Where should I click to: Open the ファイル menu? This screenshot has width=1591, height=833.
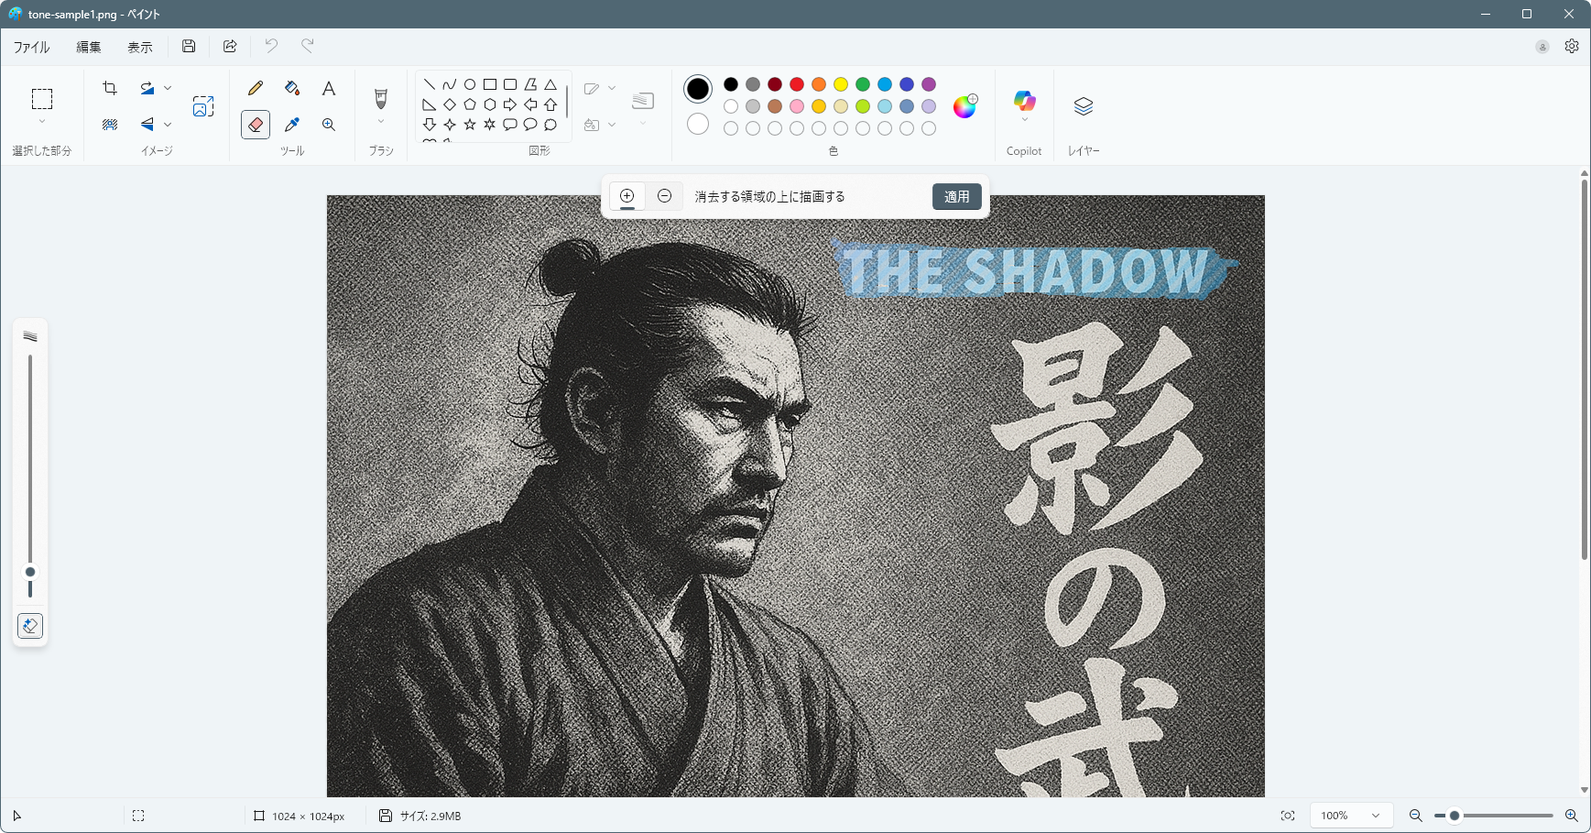31,47
